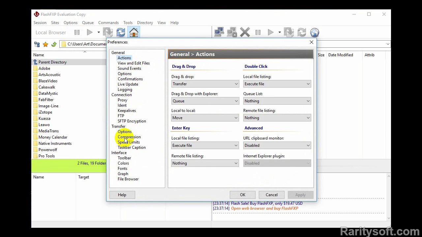This screenshot has height=237, width=422.
Task: Click the right pane pause icon
Action: coord(258,32)
